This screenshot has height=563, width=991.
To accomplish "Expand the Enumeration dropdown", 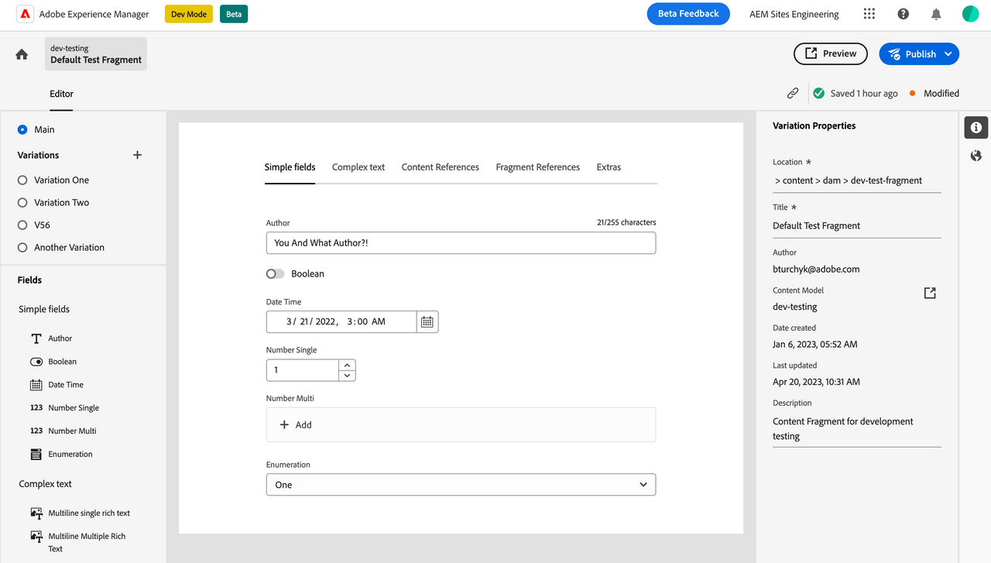I will [x=643, y=485].
